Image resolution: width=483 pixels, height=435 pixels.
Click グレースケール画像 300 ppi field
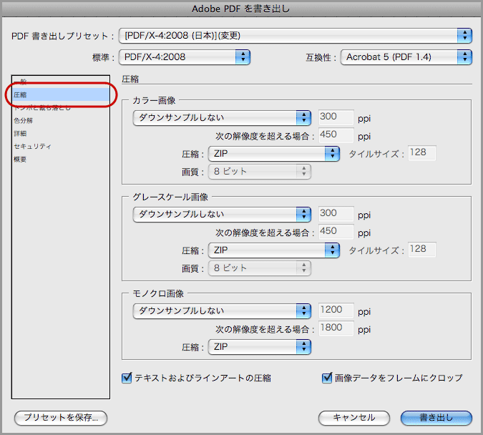[336, 213]
